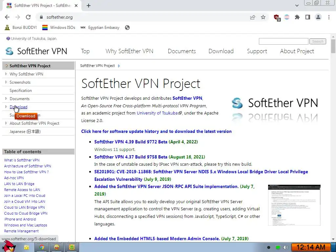Viewport: 336px width, 252px height.
Task: Open the Support top navigation menu
Action: pos(257,51)
